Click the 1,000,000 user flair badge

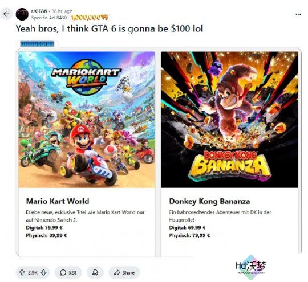(90, 18)
